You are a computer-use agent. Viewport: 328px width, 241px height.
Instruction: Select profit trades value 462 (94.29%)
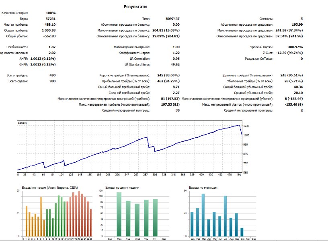coord(168,81)
